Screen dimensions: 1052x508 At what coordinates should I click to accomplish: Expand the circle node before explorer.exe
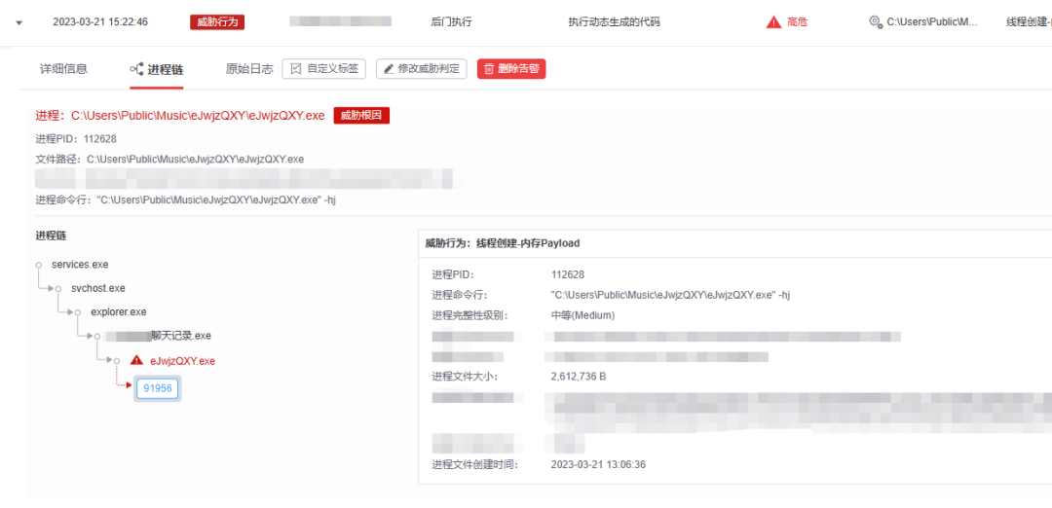78,312
